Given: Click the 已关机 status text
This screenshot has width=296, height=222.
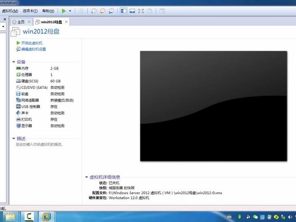Looking at the screenshot, I should click(114, 183).
